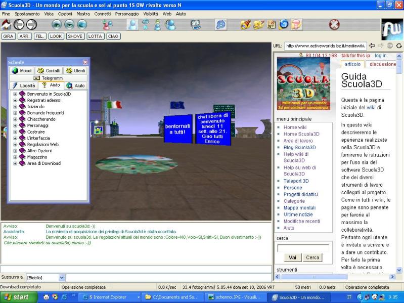Screen dimensions: 404x303
Task: Go back with the left arrow toolbar button
Action: [19, 24]
